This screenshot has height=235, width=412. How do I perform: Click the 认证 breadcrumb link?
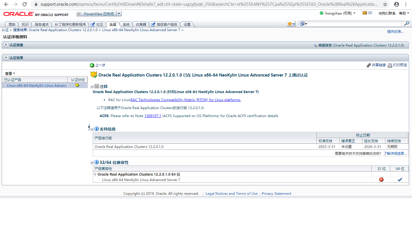coord(5,30)
